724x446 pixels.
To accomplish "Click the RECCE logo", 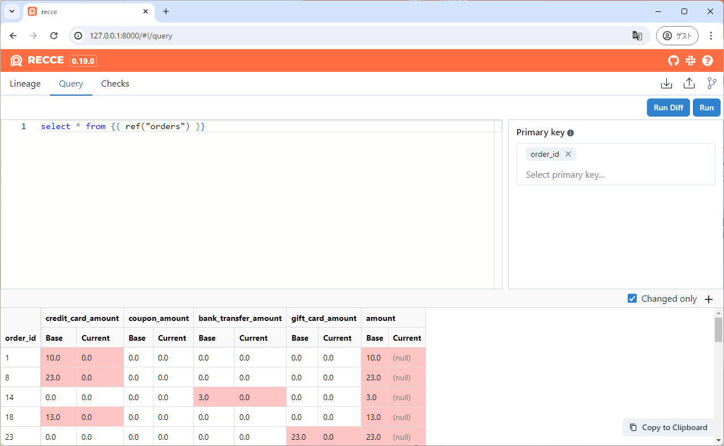I will [x=37, y=61].
